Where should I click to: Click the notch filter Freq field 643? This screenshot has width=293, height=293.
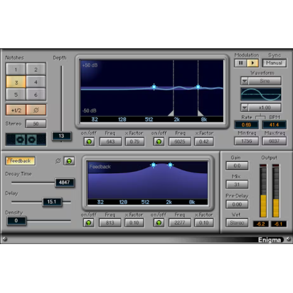click(110, 142)
